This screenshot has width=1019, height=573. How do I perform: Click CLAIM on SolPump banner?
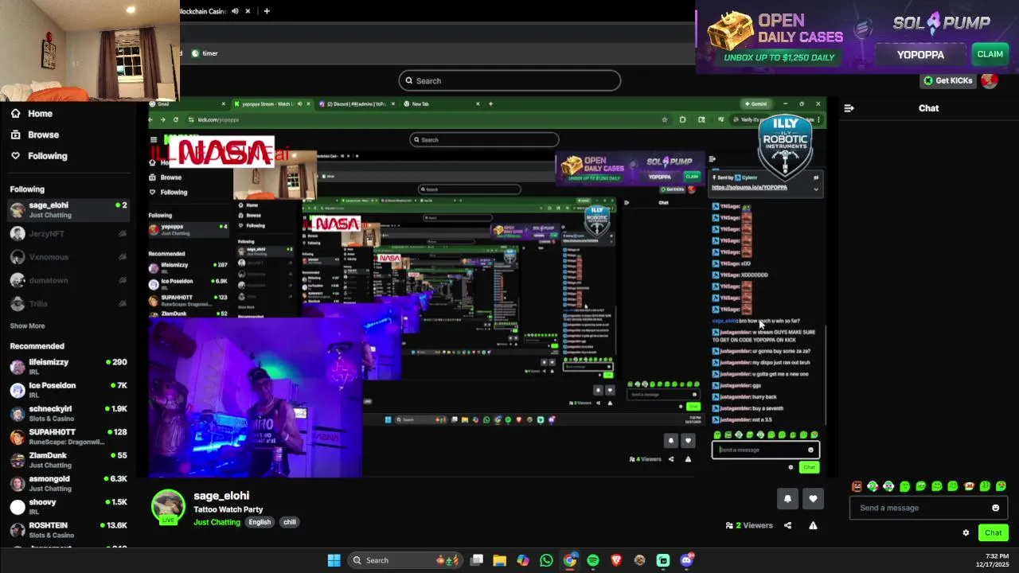(990, 54)
